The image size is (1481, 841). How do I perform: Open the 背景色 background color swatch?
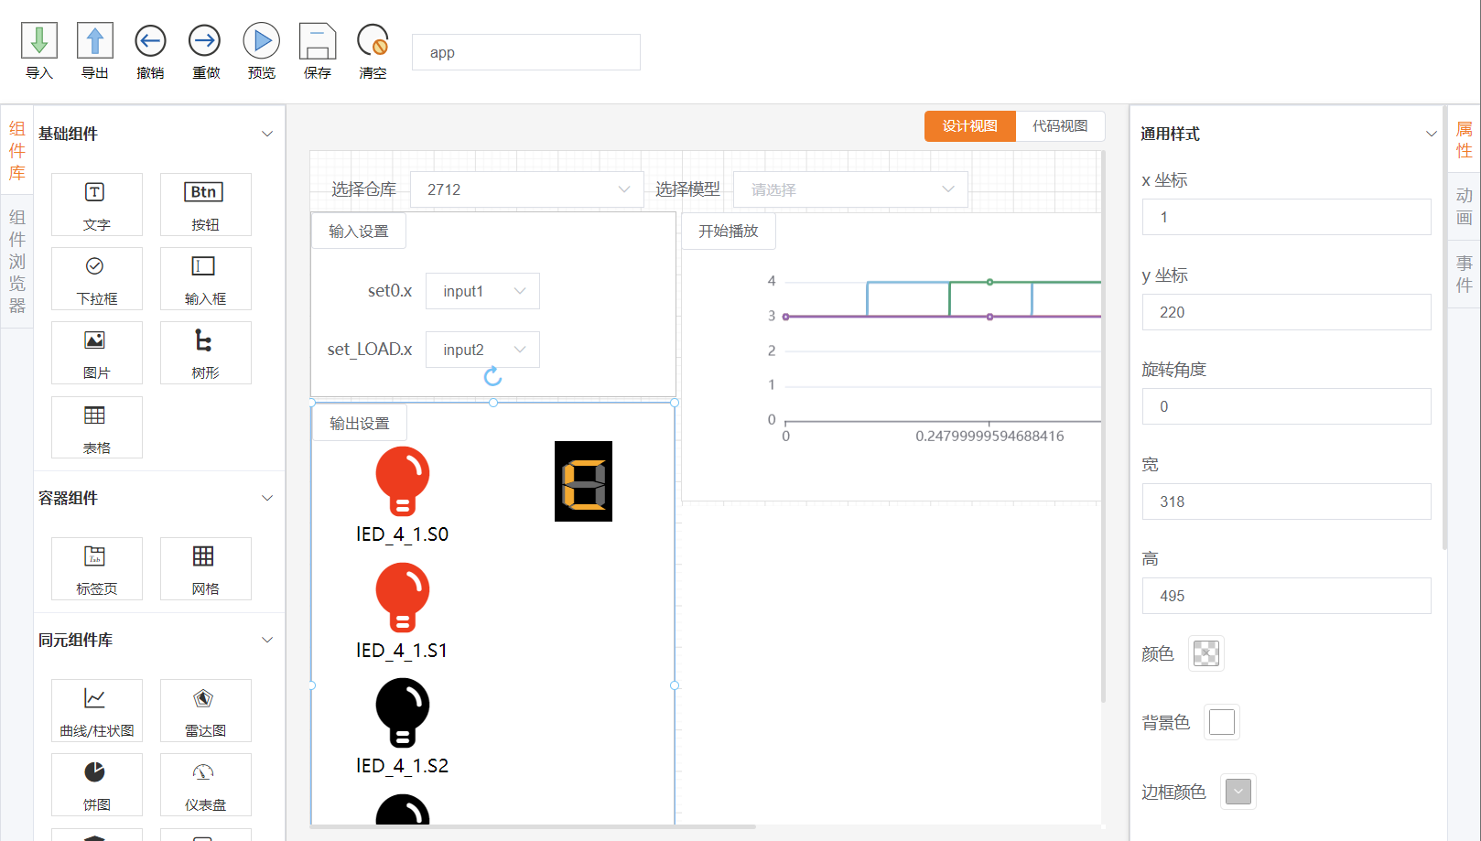click(x=1221, y=722)
